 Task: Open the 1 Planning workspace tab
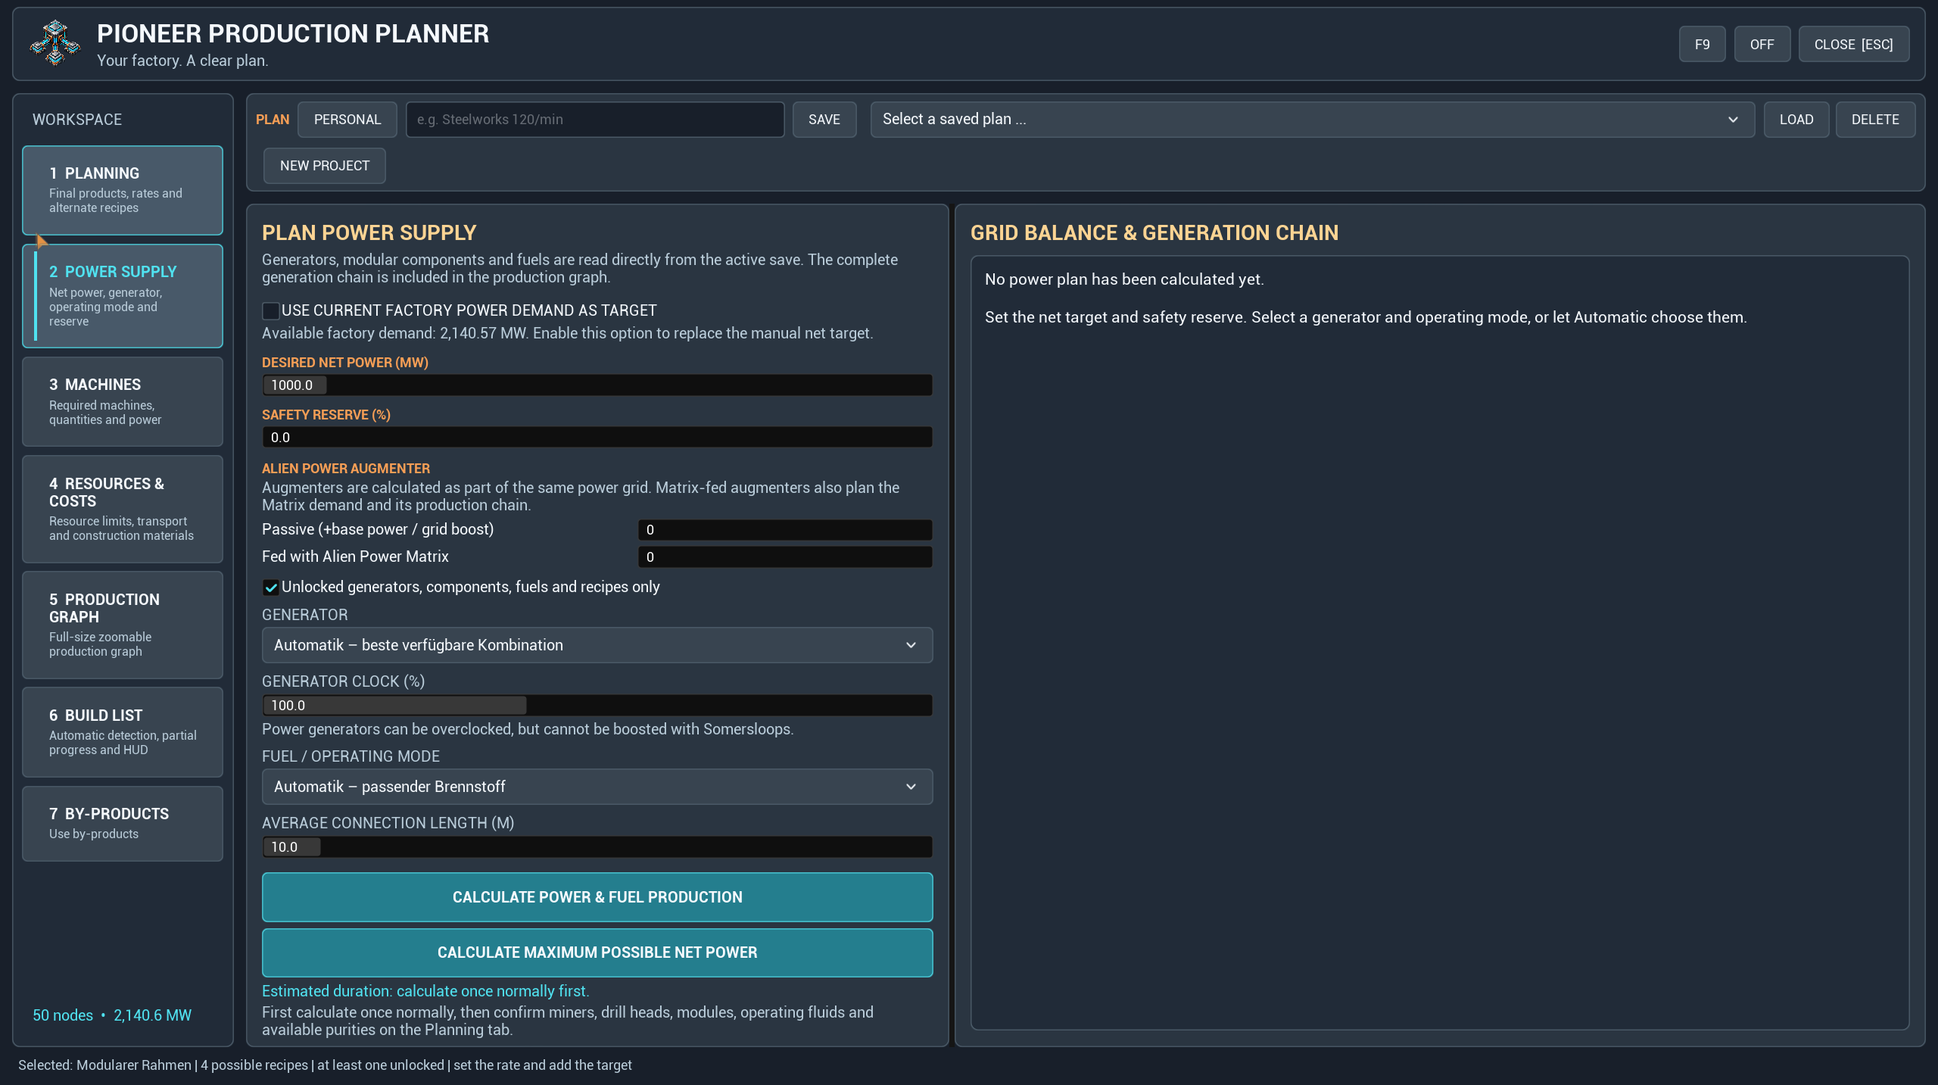click(123, 190)
